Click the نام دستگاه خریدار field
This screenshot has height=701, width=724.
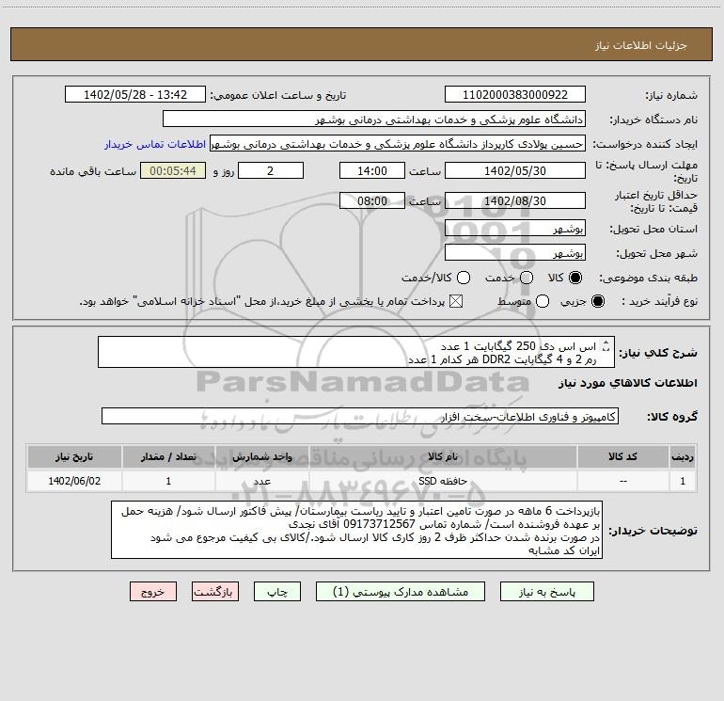374,119
